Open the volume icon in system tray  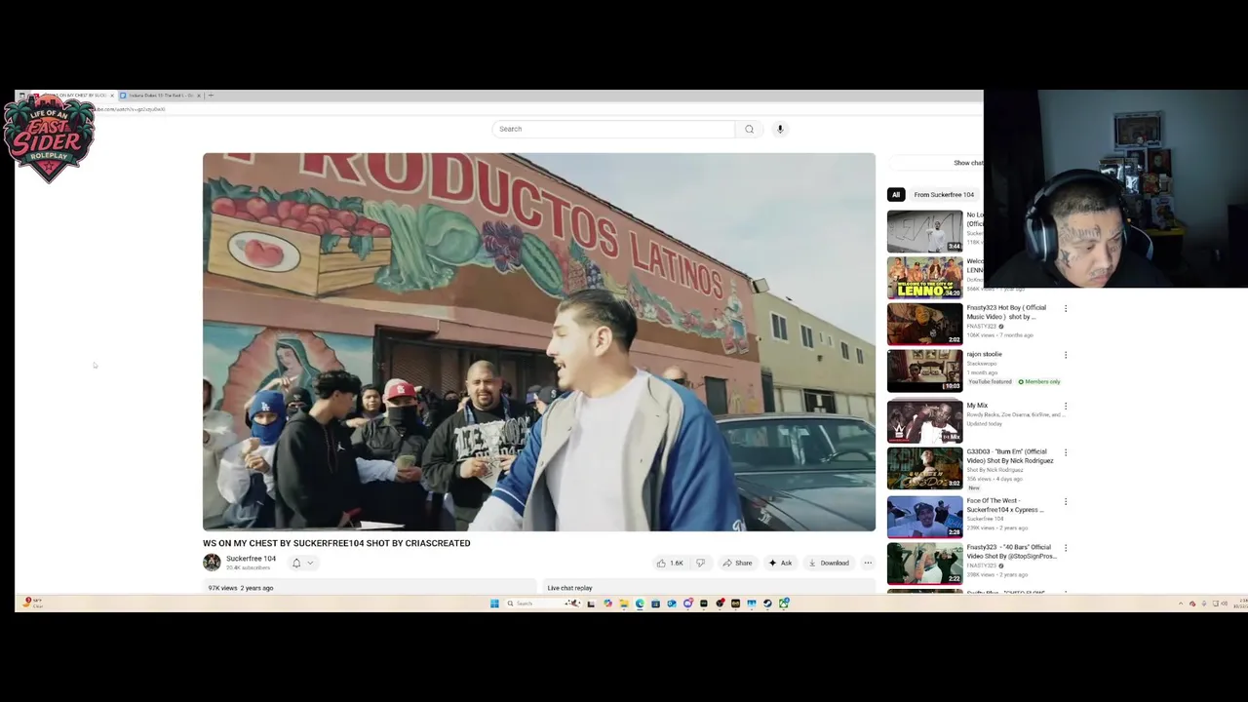point(1226,604)
